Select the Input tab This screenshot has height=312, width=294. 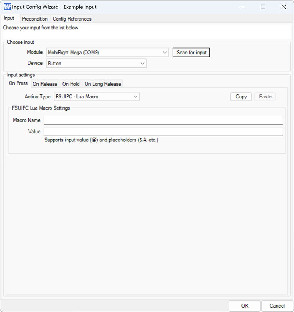click(10, 19)
